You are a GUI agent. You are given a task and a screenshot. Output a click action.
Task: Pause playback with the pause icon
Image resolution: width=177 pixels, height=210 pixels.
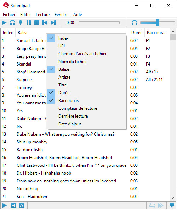click(x=29, y=23)
